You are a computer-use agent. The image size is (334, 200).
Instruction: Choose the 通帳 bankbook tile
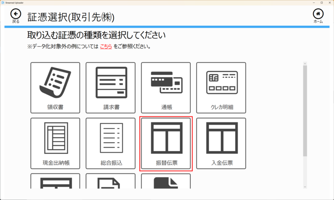pos(166,88)
